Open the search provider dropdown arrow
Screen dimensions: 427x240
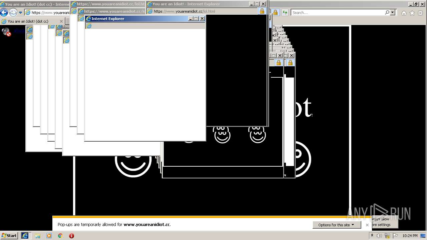tap(392, 12)
